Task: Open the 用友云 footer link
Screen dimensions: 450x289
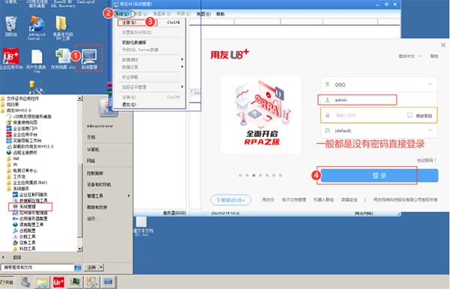Action: 268,200
